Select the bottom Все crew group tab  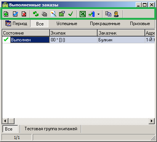point(10,129)
